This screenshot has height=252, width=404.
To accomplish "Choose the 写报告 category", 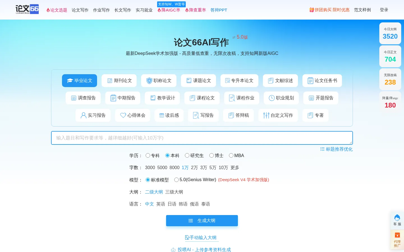I will 203,115.
